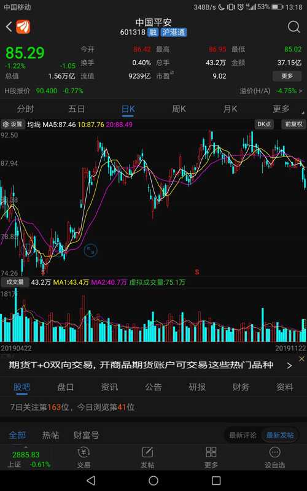Tap Android home navigation button
The image size is (307, 491).
click(153, 481)
